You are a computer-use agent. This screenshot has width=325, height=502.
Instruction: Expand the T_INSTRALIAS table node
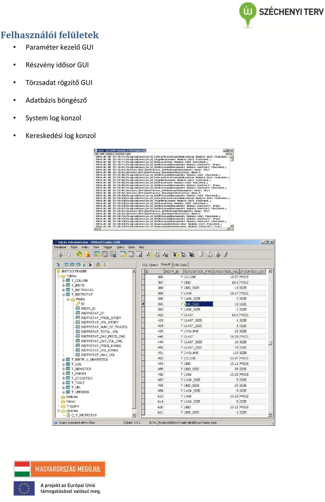(x=63, y=290)
